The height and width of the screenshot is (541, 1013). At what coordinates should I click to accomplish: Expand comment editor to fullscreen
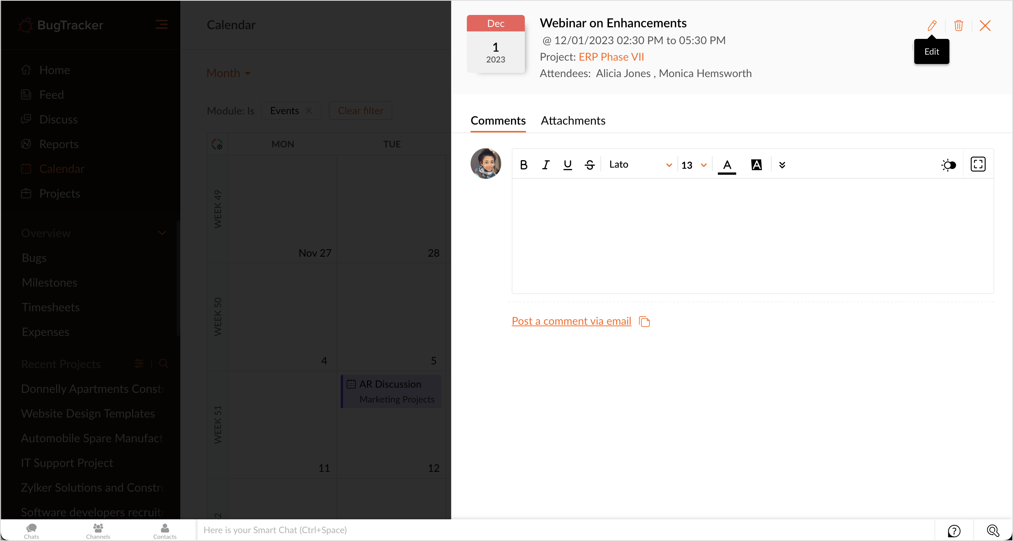point(977,164)
